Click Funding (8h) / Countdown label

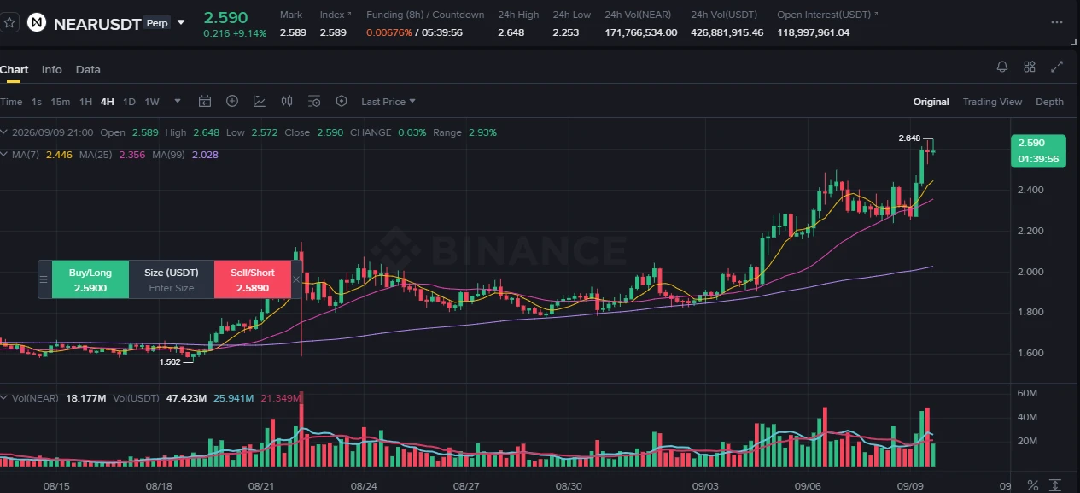[425, 15]
